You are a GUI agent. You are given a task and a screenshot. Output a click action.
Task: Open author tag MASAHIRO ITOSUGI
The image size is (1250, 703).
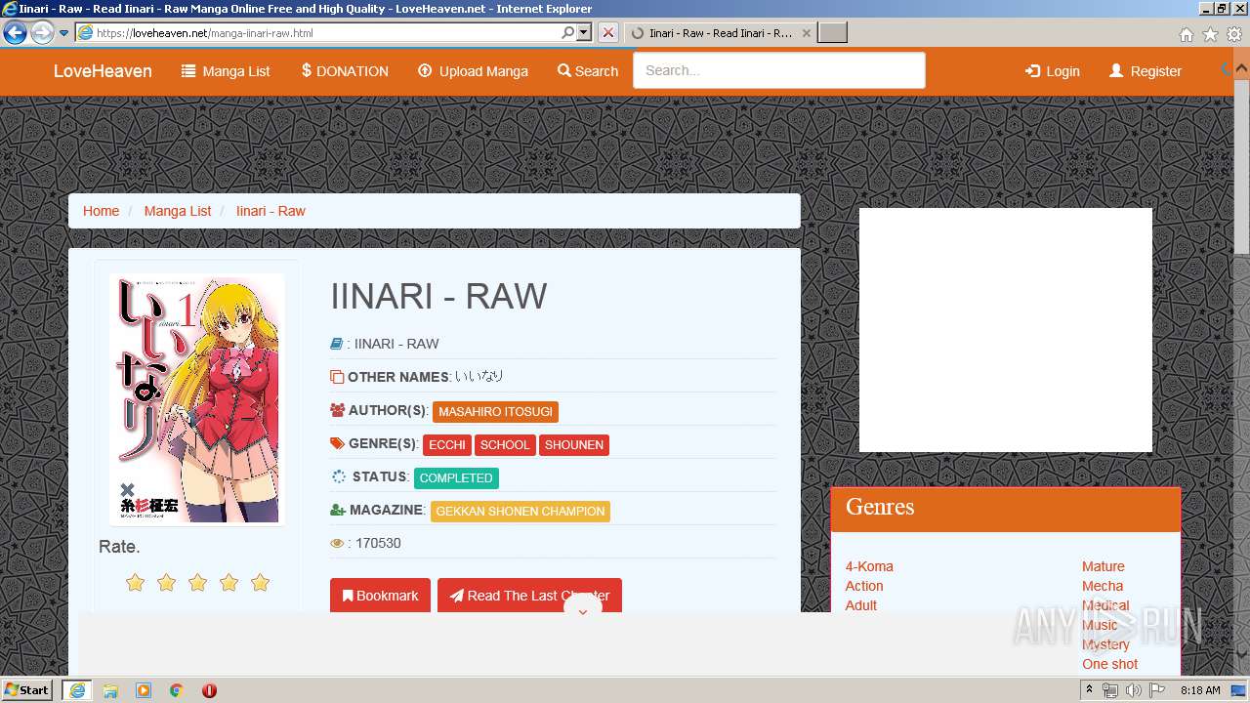tap(495, 412)
